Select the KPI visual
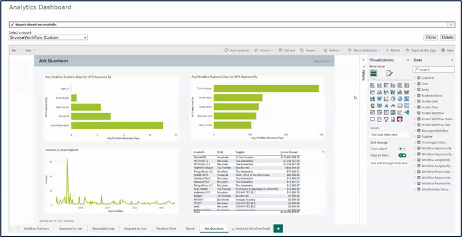 [x=373, y=113]
